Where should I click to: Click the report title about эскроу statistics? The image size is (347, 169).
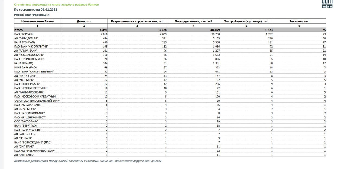56,5
